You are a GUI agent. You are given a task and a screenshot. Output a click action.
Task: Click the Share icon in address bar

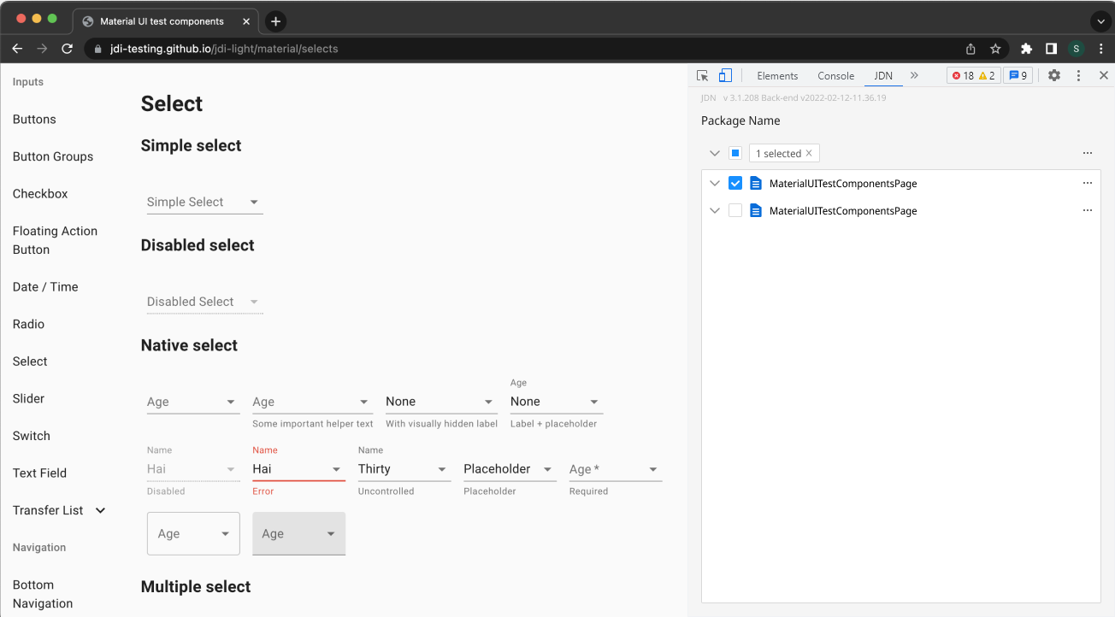970,49
